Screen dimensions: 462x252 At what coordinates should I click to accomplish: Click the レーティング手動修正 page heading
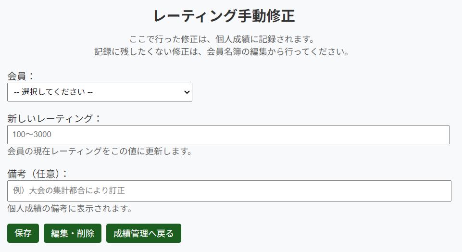224,16
